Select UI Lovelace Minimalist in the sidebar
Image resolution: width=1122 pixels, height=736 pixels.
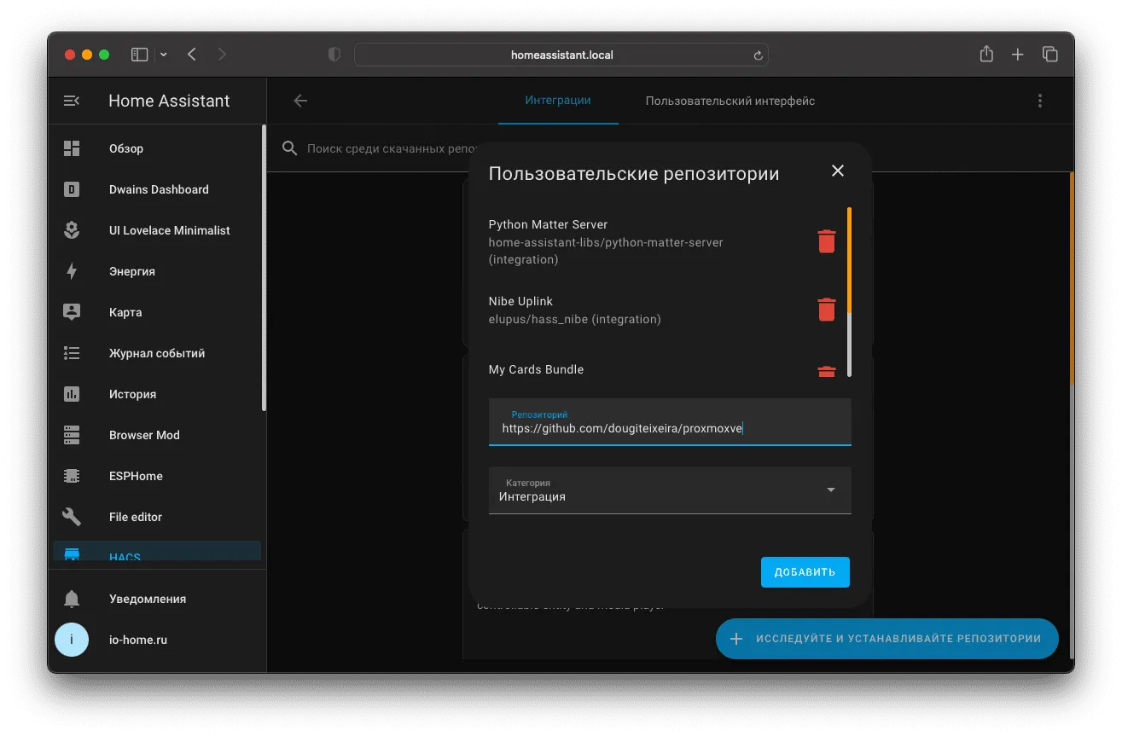click(x=157, y=230)
